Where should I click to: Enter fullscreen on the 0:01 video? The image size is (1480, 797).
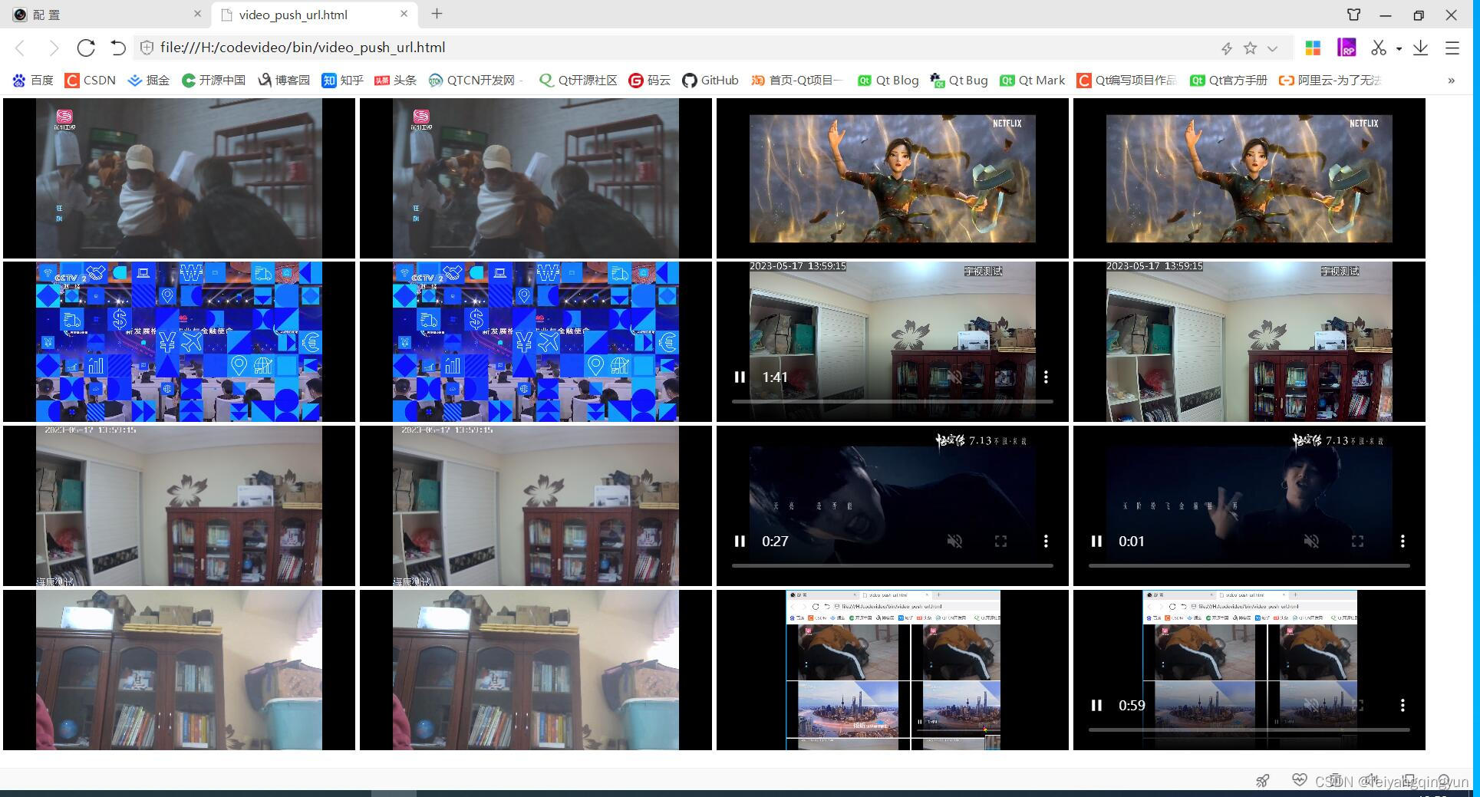[x=1357, y=541]
